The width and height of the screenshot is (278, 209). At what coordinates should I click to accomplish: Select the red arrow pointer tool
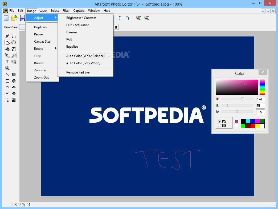(x=7, y=36)
